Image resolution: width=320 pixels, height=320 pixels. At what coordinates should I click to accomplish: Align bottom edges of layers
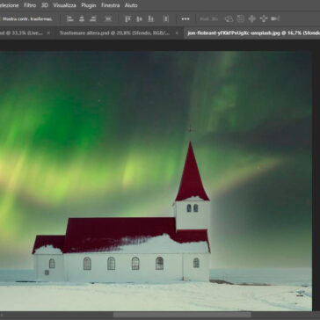[x=151, y=19]
